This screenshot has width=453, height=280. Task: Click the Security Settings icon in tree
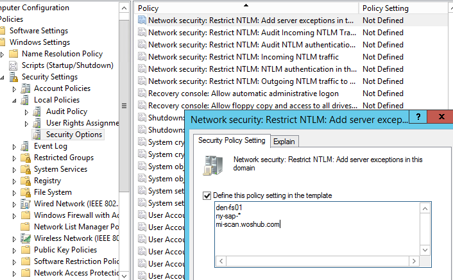point(13,77)
